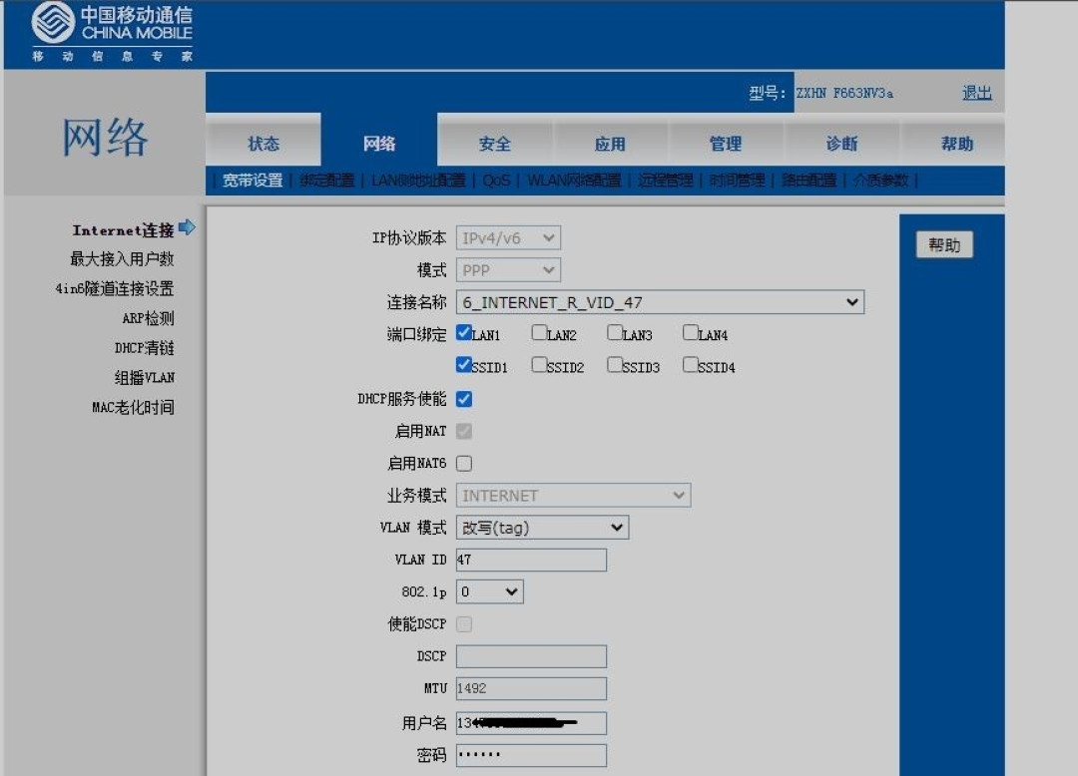
Task: Open MAC老化时间 in the sidebar
Action: pyautogui.click(x=133, y=407)
